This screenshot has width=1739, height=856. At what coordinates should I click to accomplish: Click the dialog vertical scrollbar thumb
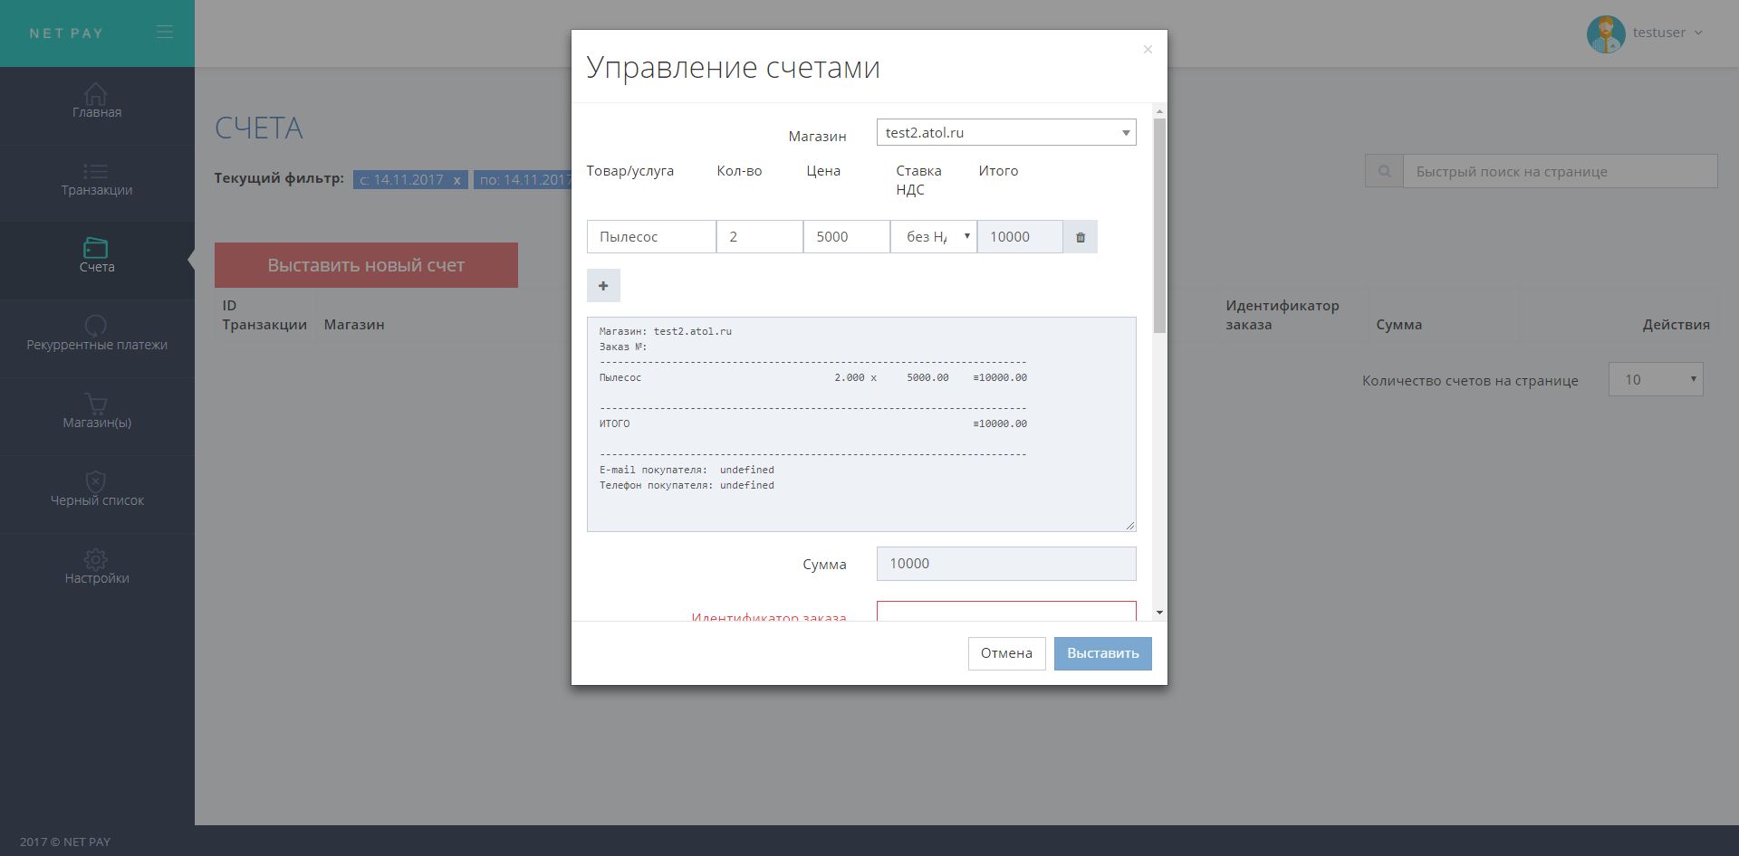(1159, 226)
